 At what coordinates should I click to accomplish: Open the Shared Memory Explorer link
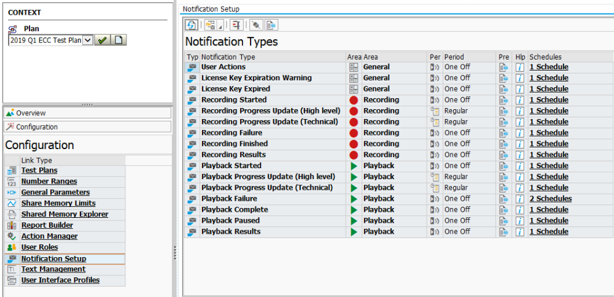(64, 215)
